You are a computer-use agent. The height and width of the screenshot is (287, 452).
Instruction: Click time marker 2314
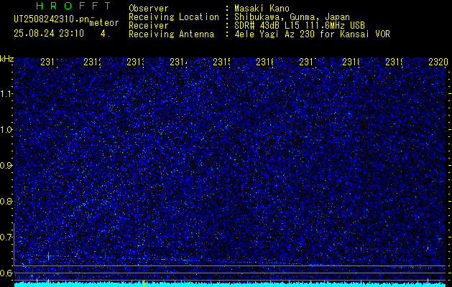[179, 62]
